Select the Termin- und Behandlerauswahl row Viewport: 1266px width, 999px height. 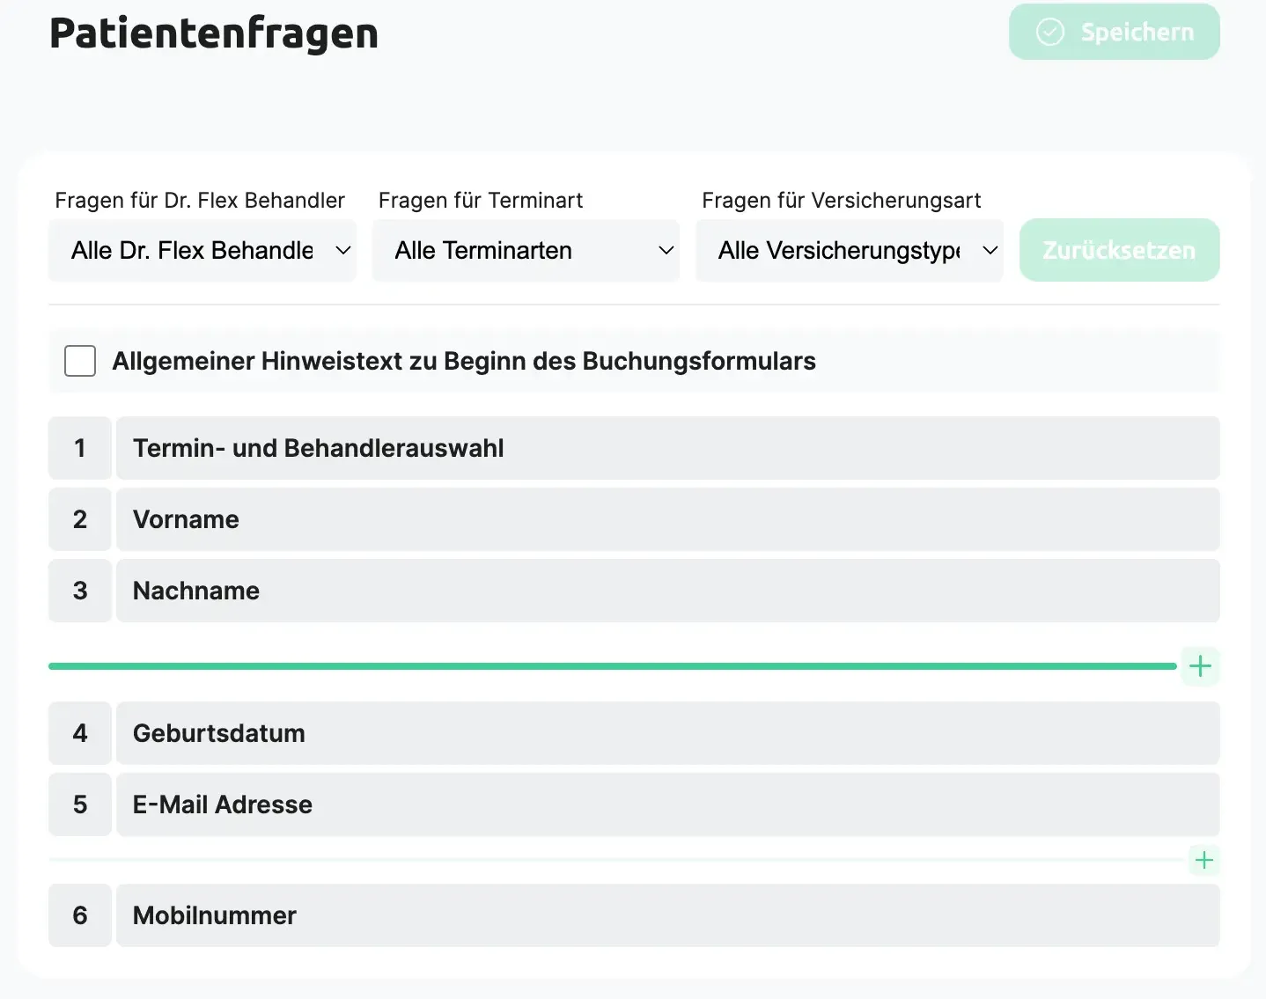coord(668,448)
